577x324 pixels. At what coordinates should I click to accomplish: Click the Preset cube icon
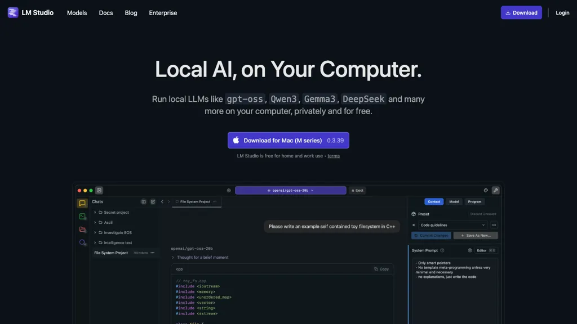pyautogui.click(x=414, y=214)
